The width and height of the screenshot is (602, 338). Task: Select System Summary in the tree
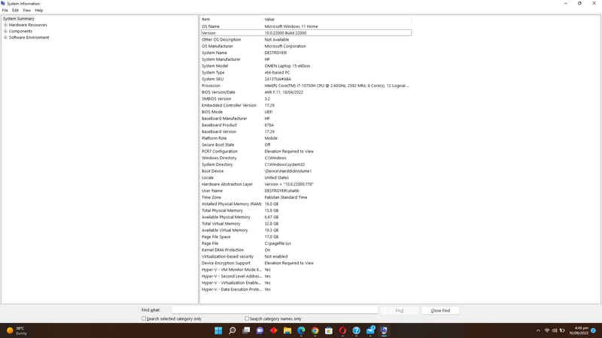[19, 18]
